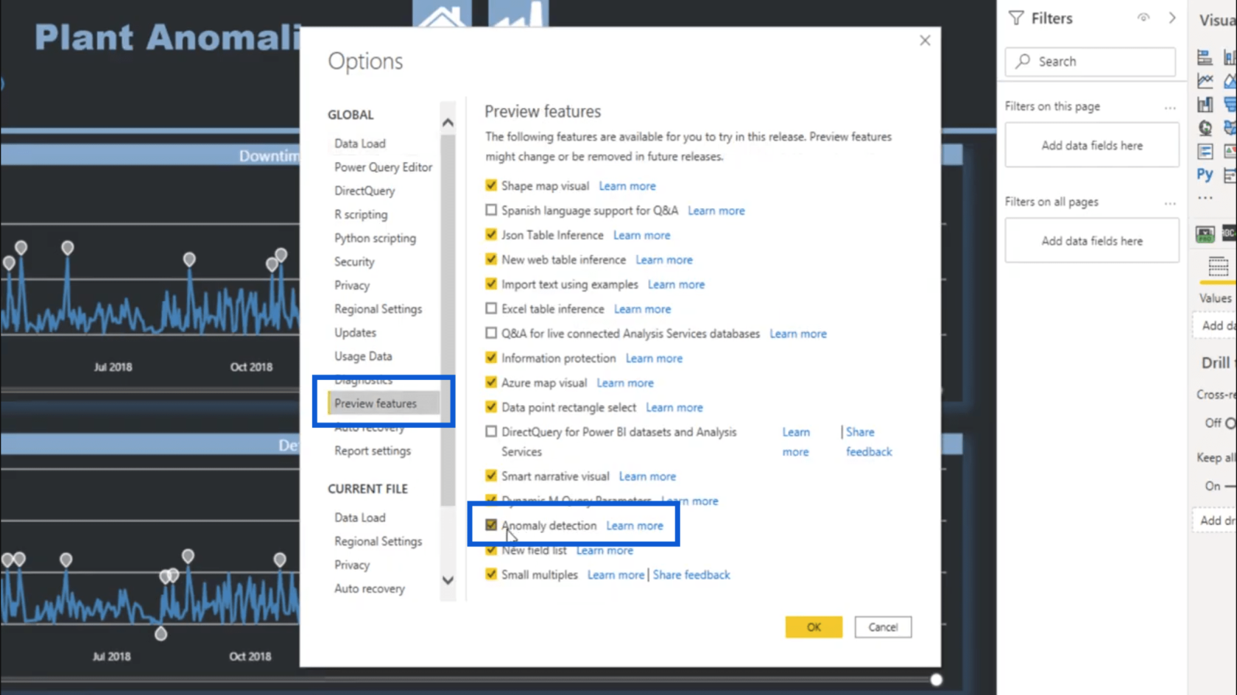
Task: Select the ArcGIS globe map visual icon
Action: pos(1205,127)
